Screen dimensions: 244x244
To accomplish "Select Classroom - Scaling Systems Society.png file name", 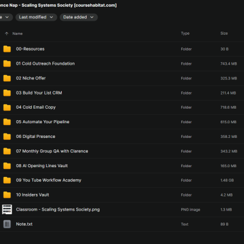I will click(58, 210).
